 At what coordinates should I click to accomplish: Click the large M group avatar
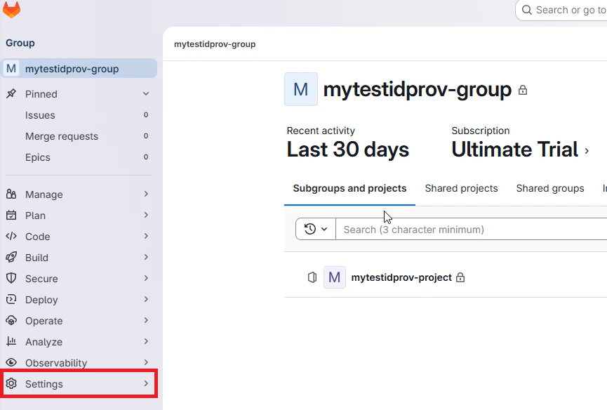(x=301, y=89)
